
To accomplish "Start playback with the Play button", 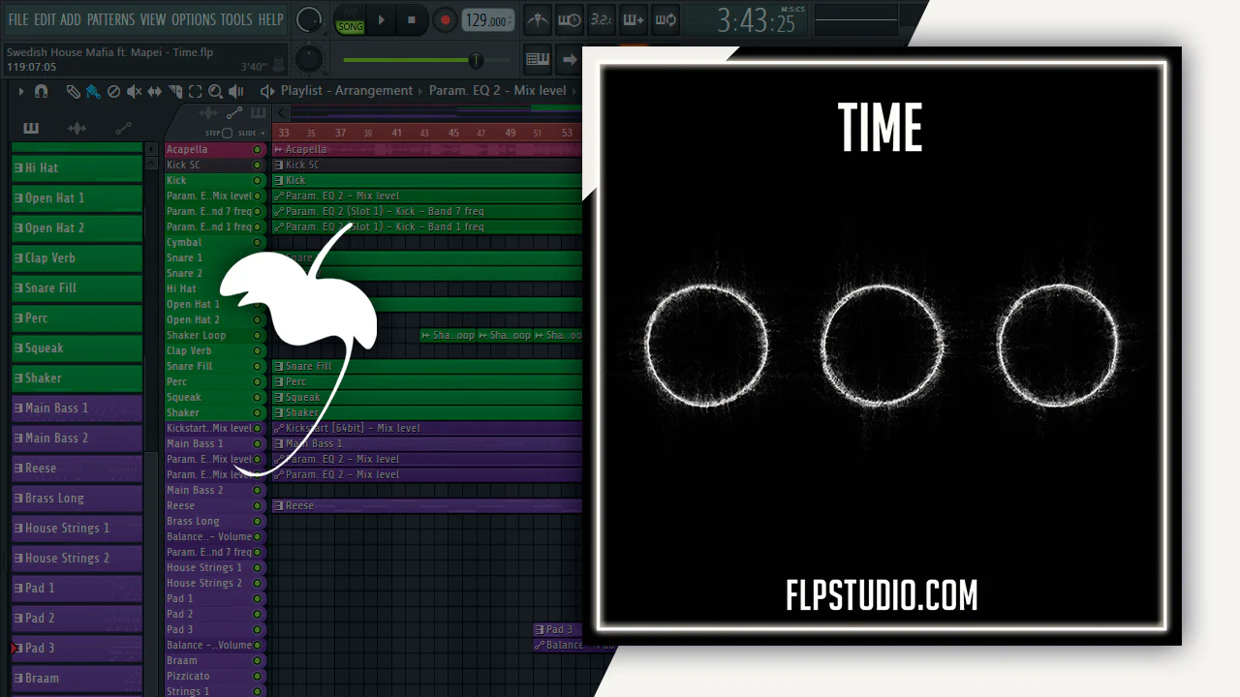I will pyautogui.click(x=381, y=20).
